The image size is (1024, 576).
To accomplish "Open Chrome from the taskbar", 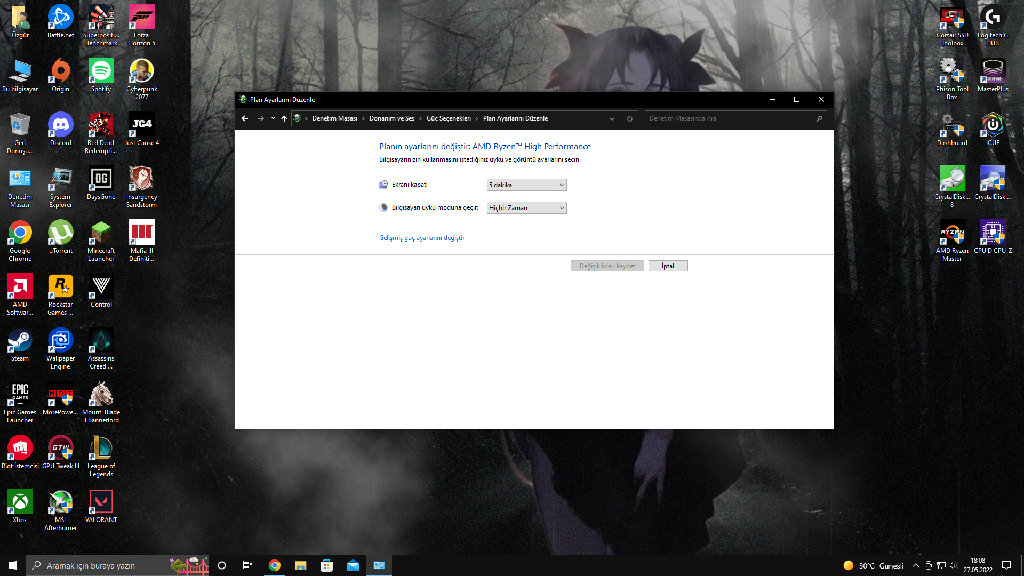I will pyautogui.click(x=275, y=565).
